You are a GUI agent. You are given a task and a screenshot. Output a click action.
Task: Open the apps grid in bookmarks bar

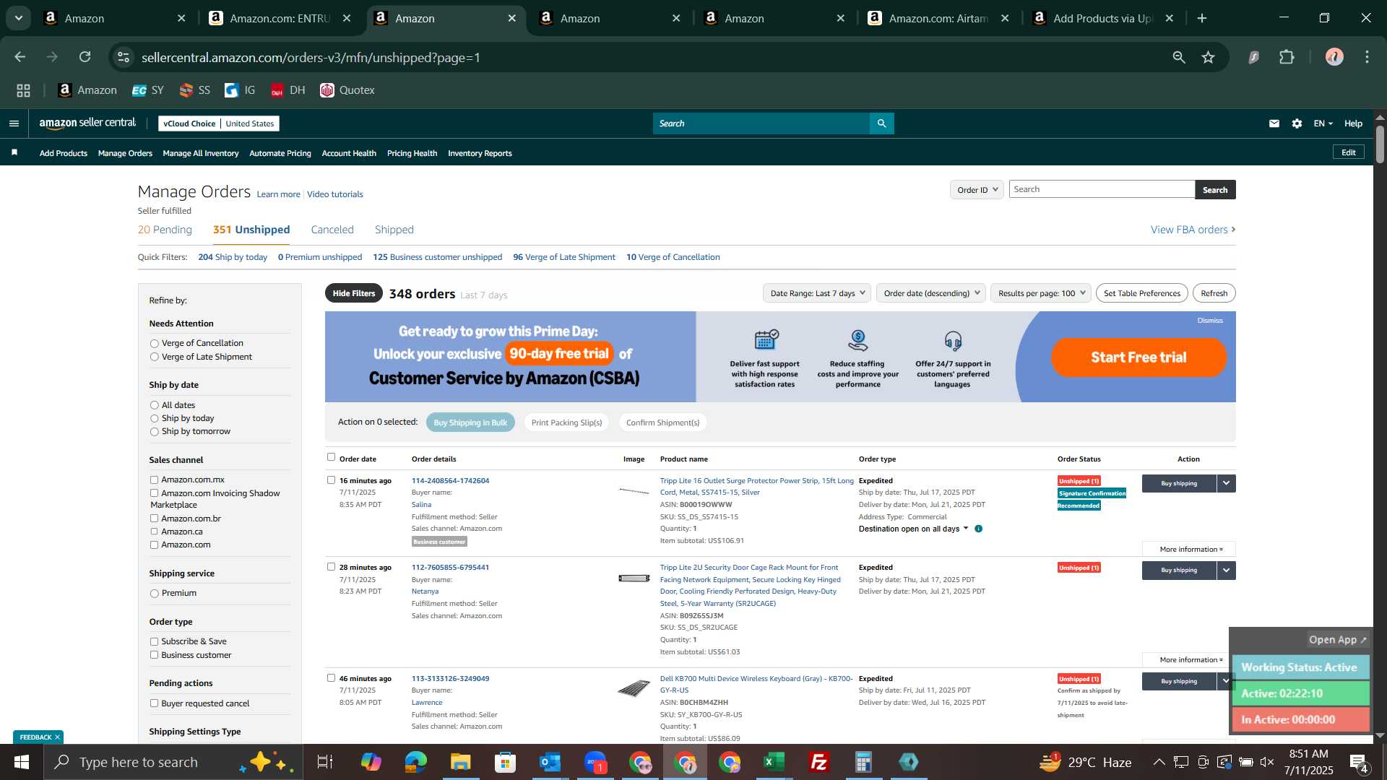tap(24, 90)
